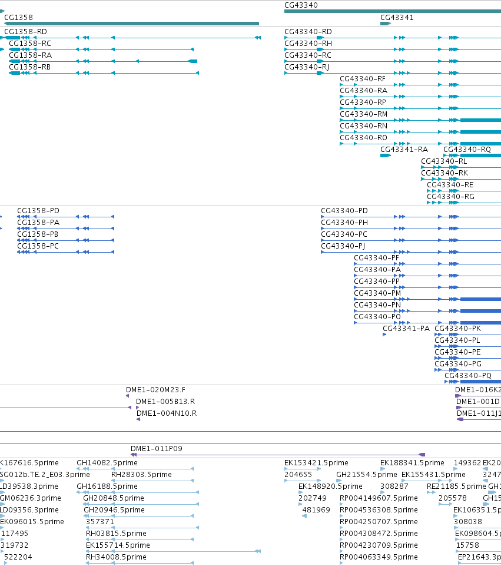The height and width of the screenshot is (566, 501).
Task: Open EST RH28303.5prime
Action: (x=152, y=481)
